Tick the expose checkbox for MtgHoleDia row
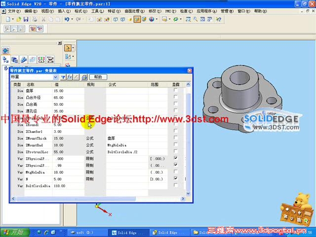This screenshot has width=316, height=237. point(176,172)
